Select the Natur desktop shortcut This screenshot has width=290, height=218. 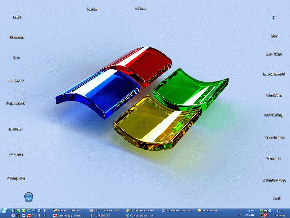(92, 9)
